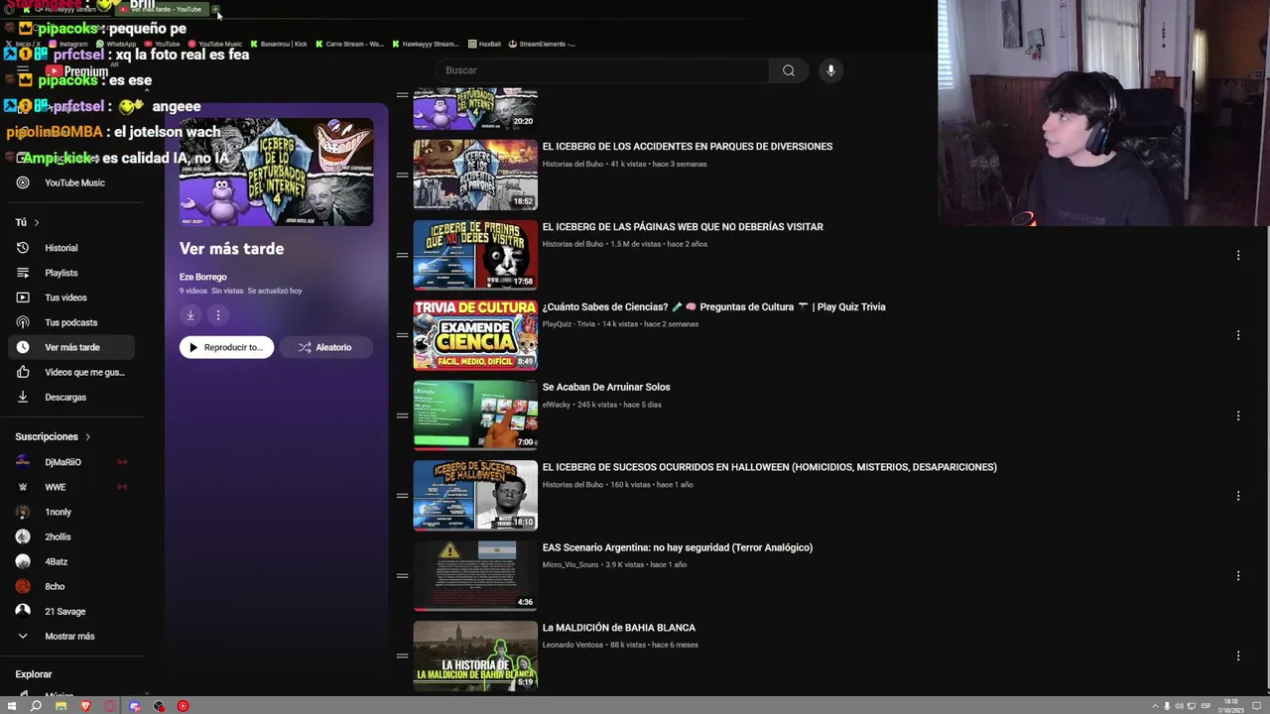Open YouTube Music taskbar icon
Image resolution: width=1270 pixels, height=714 pixels.
tap(183, 706)
